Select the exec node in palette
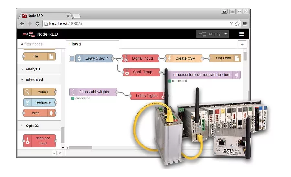Viewport: 291px width, 177px height. tap(39, 113)
